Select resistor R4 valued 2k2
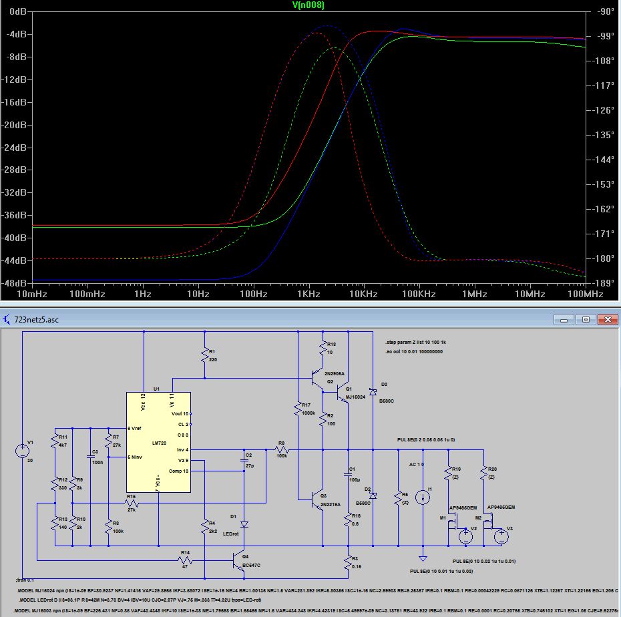Image resolution: width=621 pixels, height=617 pixels. [x=205, y=527]
